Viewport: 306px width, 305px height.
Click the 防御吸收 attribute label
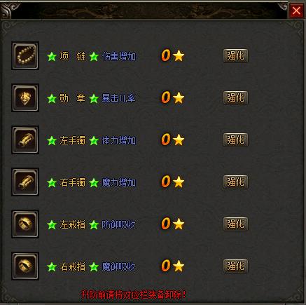click(x=119, y=224)
